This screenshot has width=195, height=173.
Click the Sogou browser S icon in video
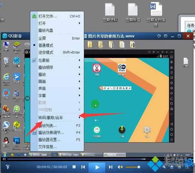click(6, 125)
